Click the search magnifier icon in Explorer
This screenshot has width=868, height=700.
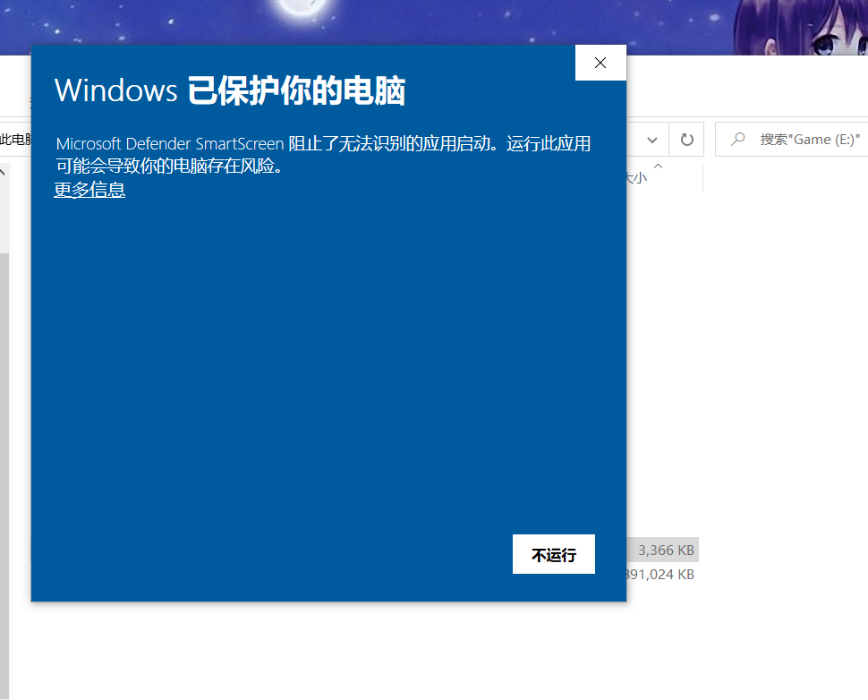(x=738, y=140)
